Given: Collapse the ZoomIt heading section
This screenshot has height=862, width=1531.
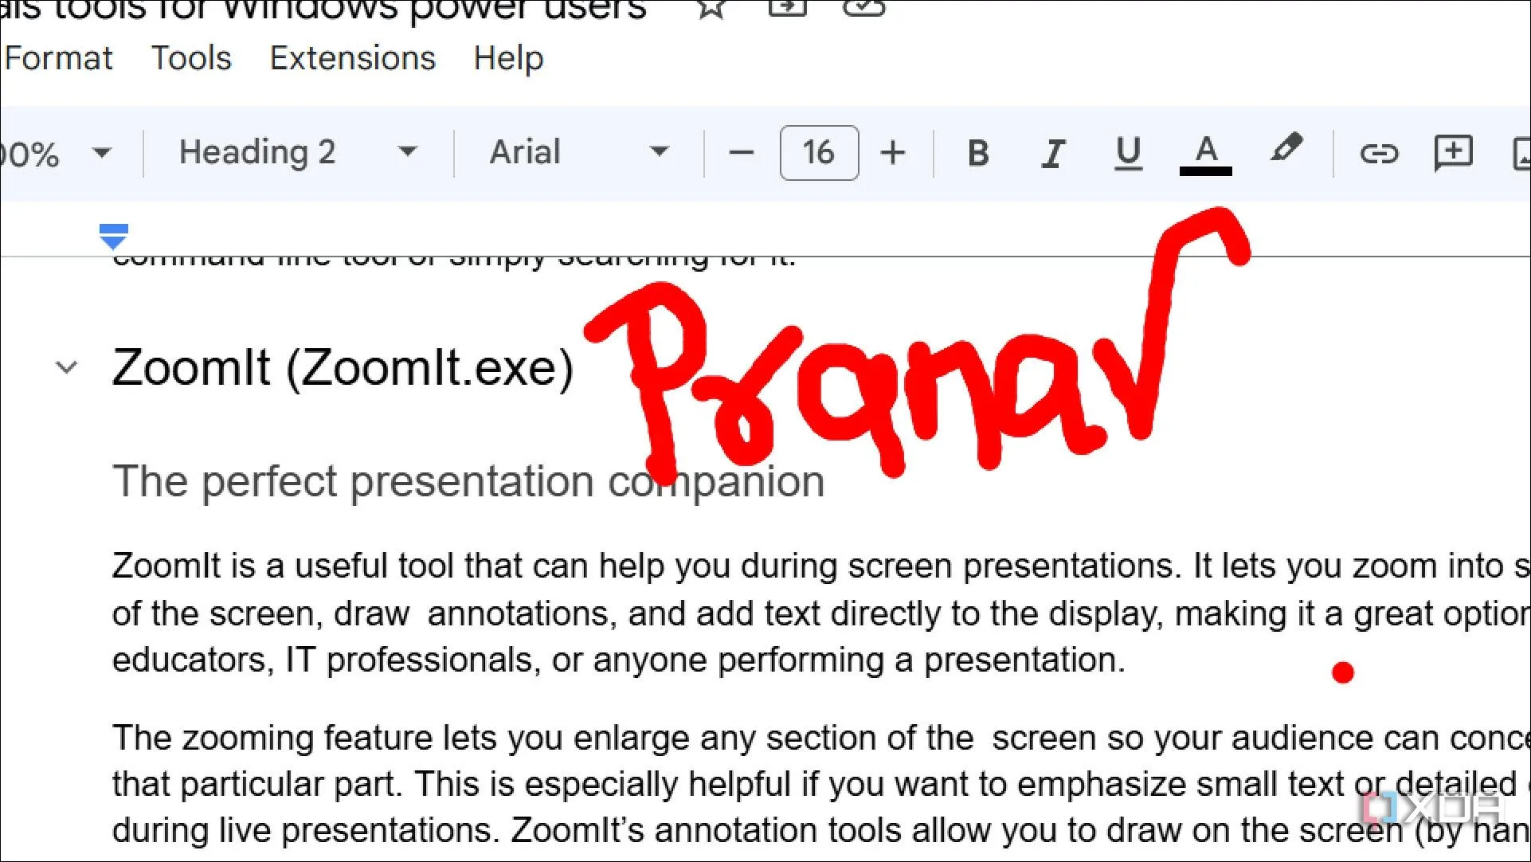Looking at the screenshot, I should tap(67, 367).
